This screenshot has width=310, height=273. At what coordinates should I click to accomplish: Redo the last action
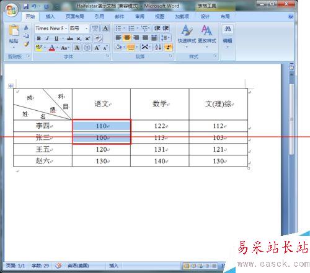click(46, 6)
